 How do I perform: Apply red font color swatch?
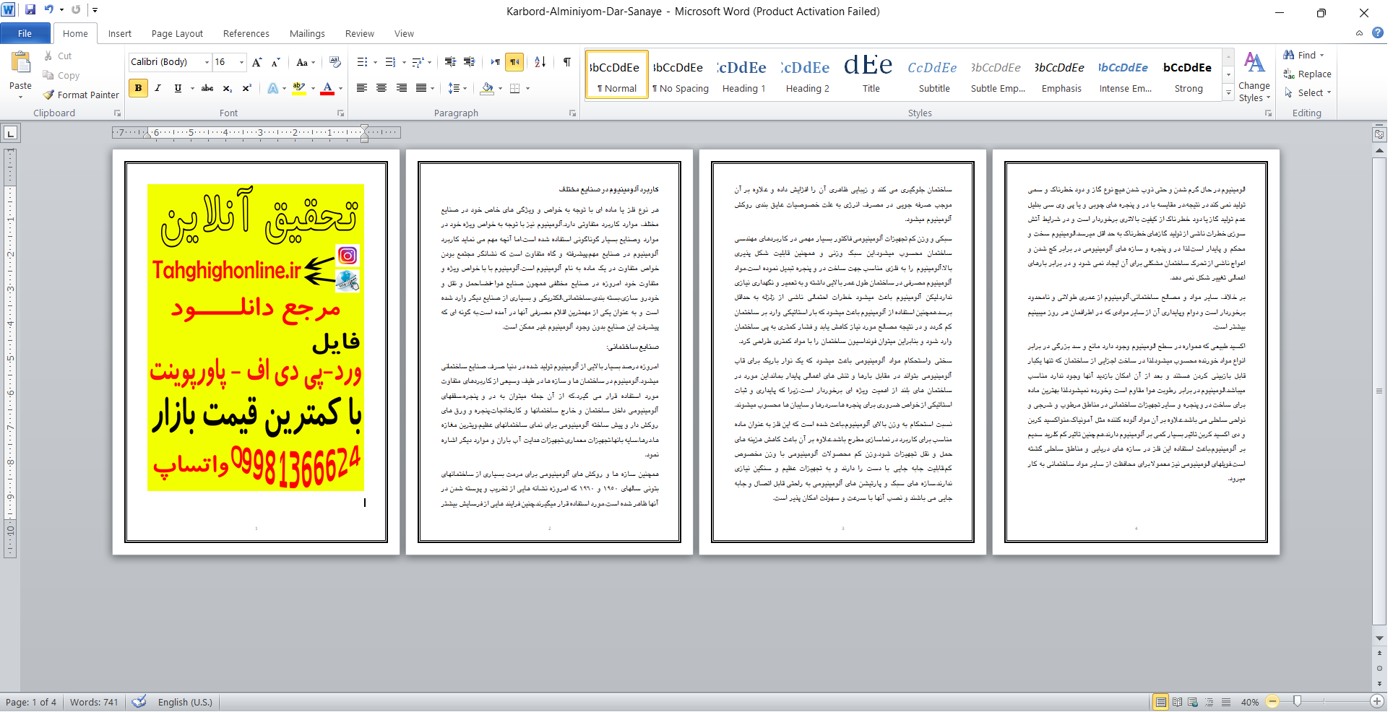pos(327,88)
